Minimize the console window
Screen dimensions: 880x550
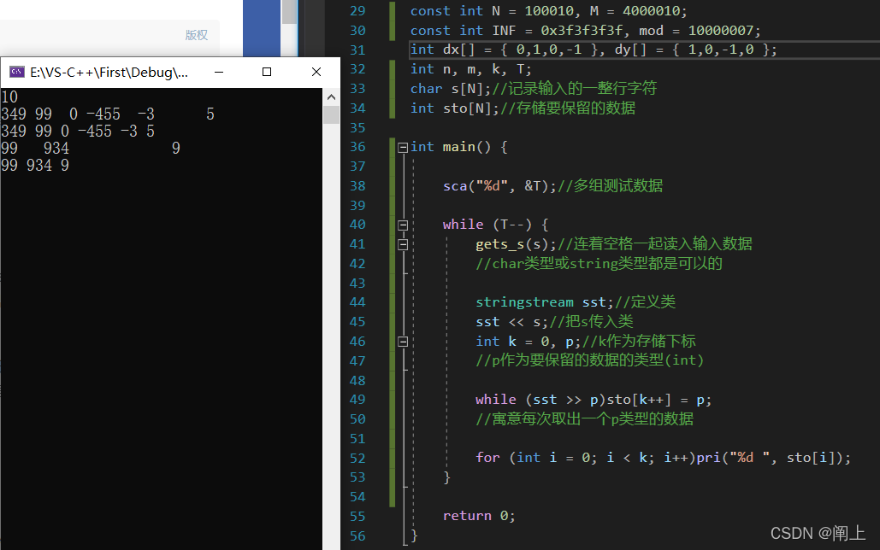click(x=219, y=72)
